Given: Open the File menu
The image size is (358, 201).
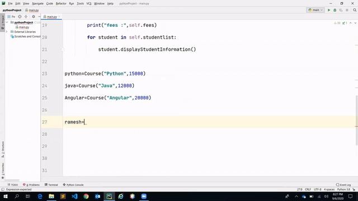Looking at the screenshot, I should pos(10,4).
